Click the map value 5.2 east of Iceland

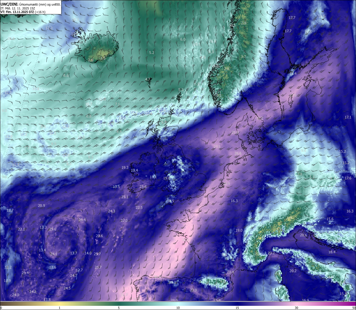pos(152,53)
